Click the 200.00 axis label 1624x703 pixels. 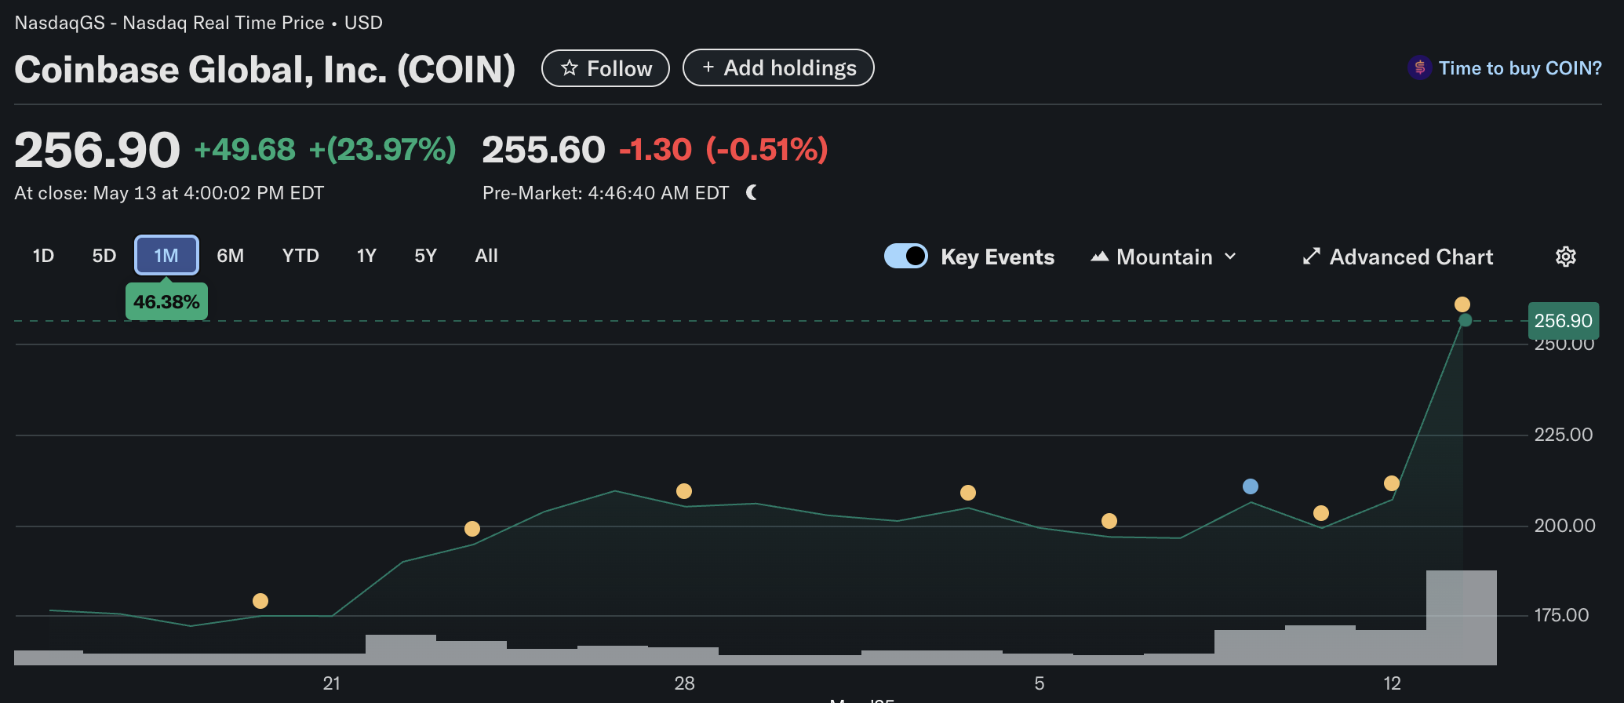click(x=1564, y=526)
